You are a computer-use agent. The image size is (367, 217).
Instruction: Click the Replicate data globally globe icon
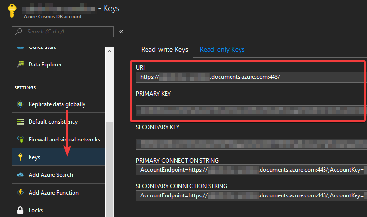click(21, 104)
